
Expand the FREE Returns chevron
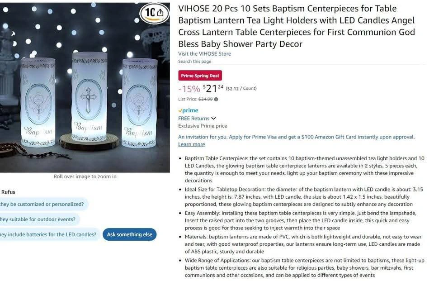click(x=213, y=119)
